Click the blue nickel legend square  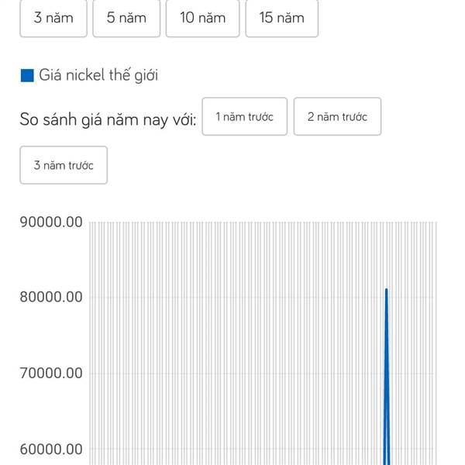(x=27, y=75)
